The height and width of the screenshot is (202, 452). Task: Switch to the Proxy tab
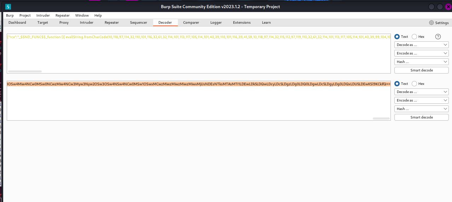(x=64, y=23)
